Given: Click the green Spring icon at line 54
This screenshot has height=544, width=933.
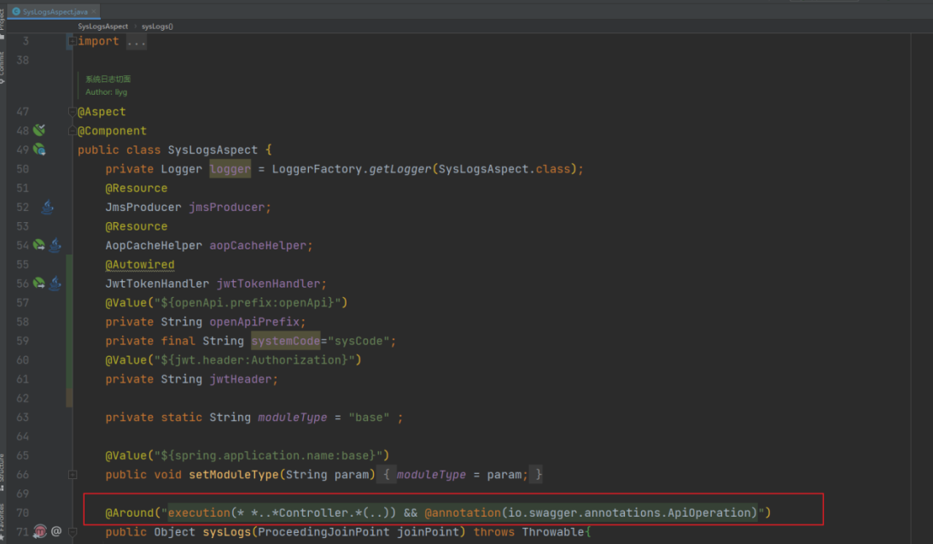Looking at the screenshot, I should tap(38, 245).
